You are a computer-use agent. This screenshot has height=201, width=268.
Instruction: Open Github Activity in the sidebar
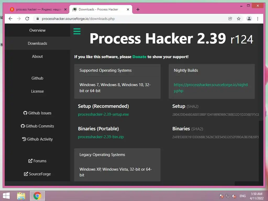tap(37, 139)
